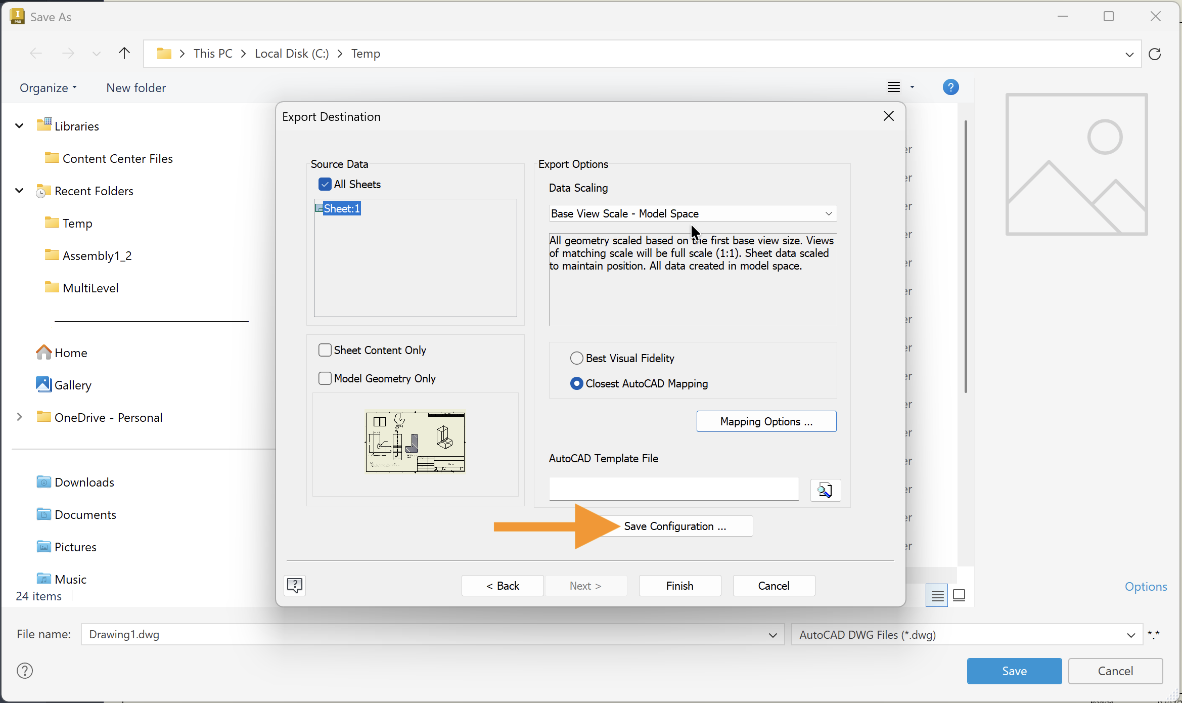Change view layout icon
Image resolution: width=1182 pixels, height=703 pixels.
pos(894,87)
